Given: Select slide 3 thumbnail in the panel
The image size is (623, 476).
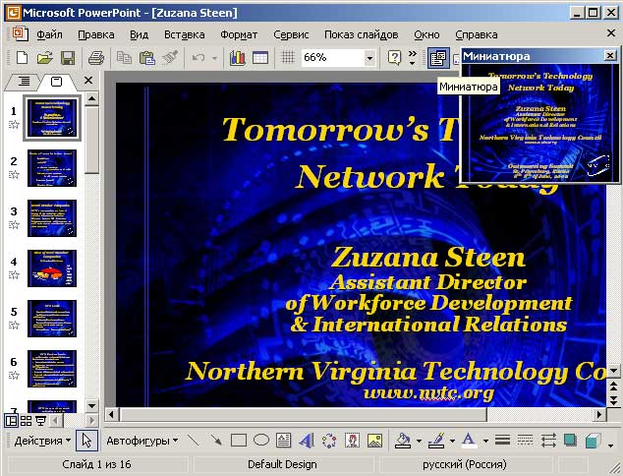Looking at the screenshot, I should tap(52, 218).
